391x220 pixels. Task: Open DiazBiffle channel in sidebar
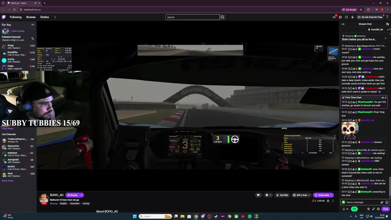pos(18,54)
